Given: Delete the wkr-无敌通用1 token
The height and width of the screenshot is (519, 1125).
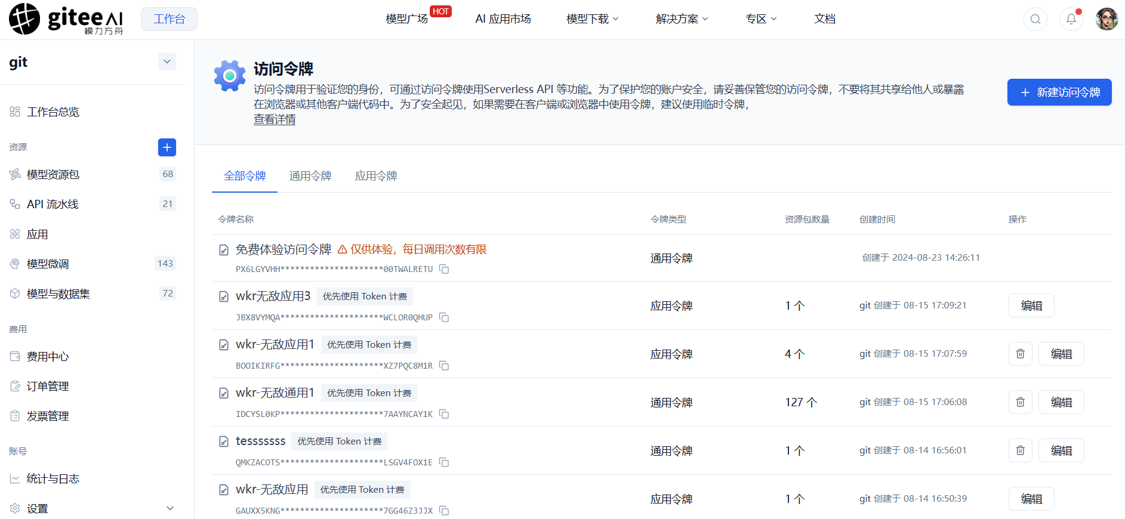Looking at the screenshot, I should pyautogui.click(x=1021, y=402).
